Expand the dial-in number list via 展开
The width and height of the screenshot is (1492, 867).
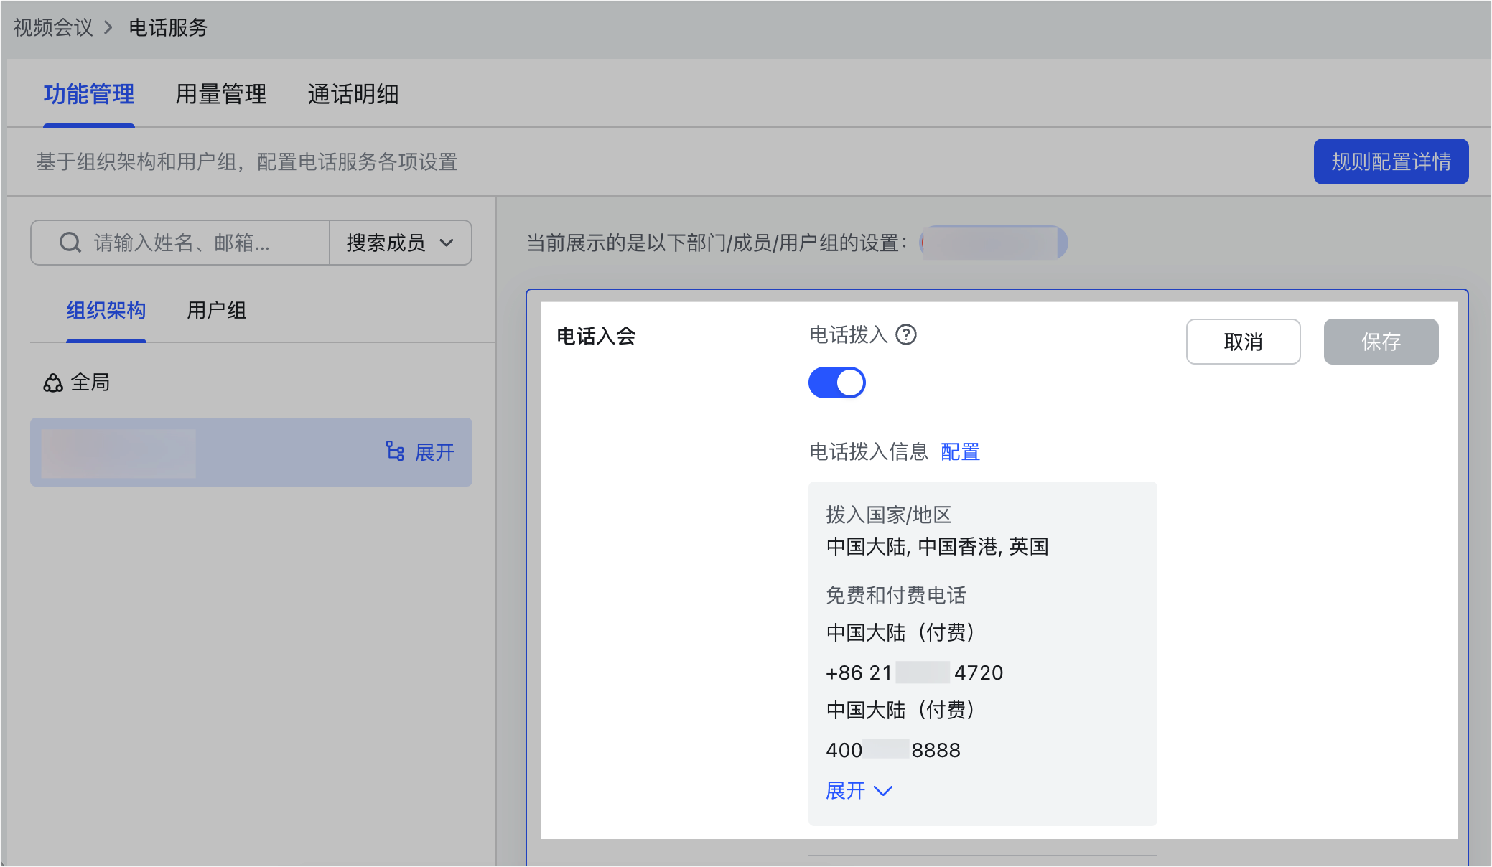[859, 790]
